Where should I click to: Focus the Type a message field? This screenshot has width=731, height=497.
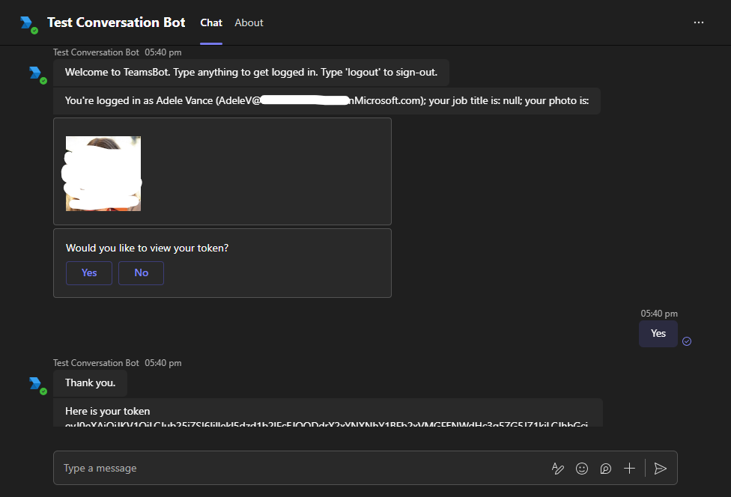pos(365,468)
